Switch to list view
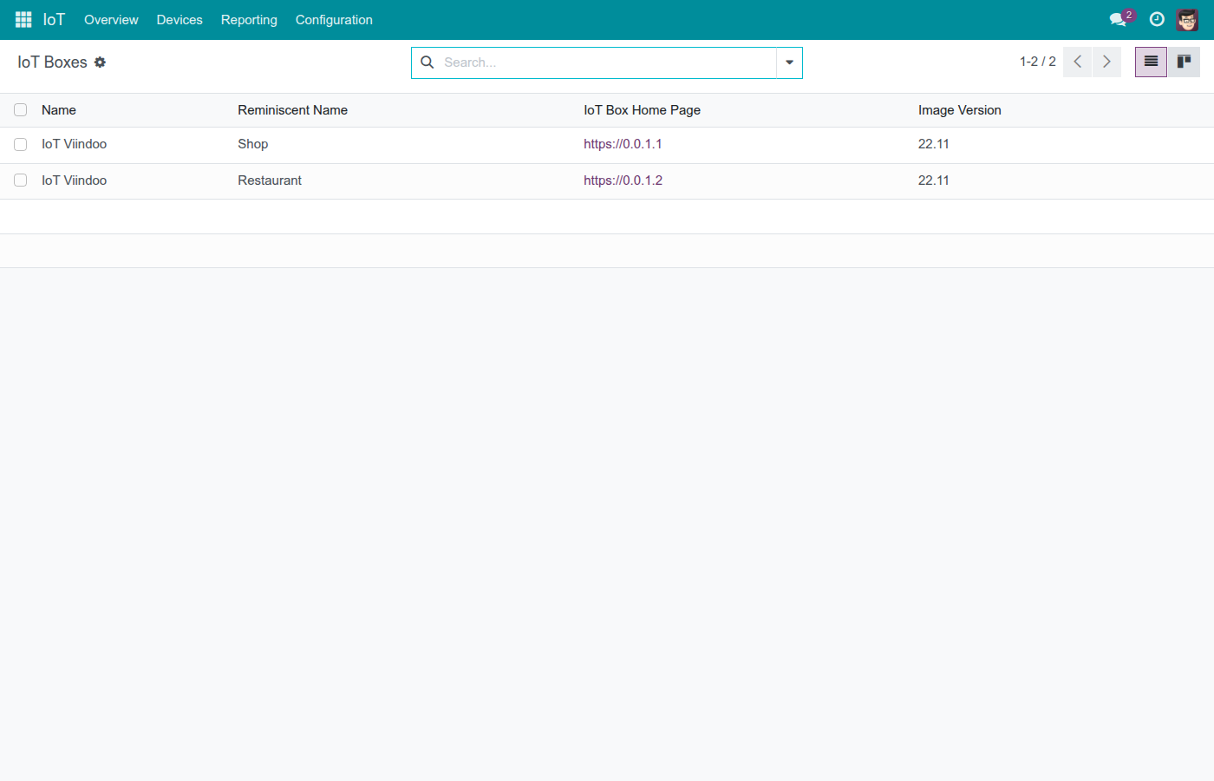The height and width of the screenshot is (781, 1214). click(x=1151, y=62)
